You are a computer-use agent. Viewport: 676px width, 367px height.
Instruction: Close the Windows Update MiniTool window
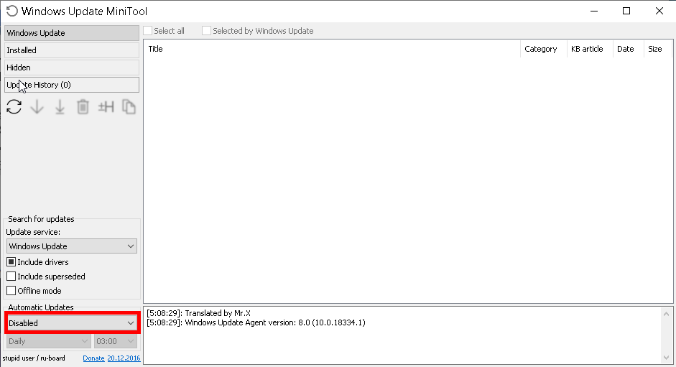659,11
